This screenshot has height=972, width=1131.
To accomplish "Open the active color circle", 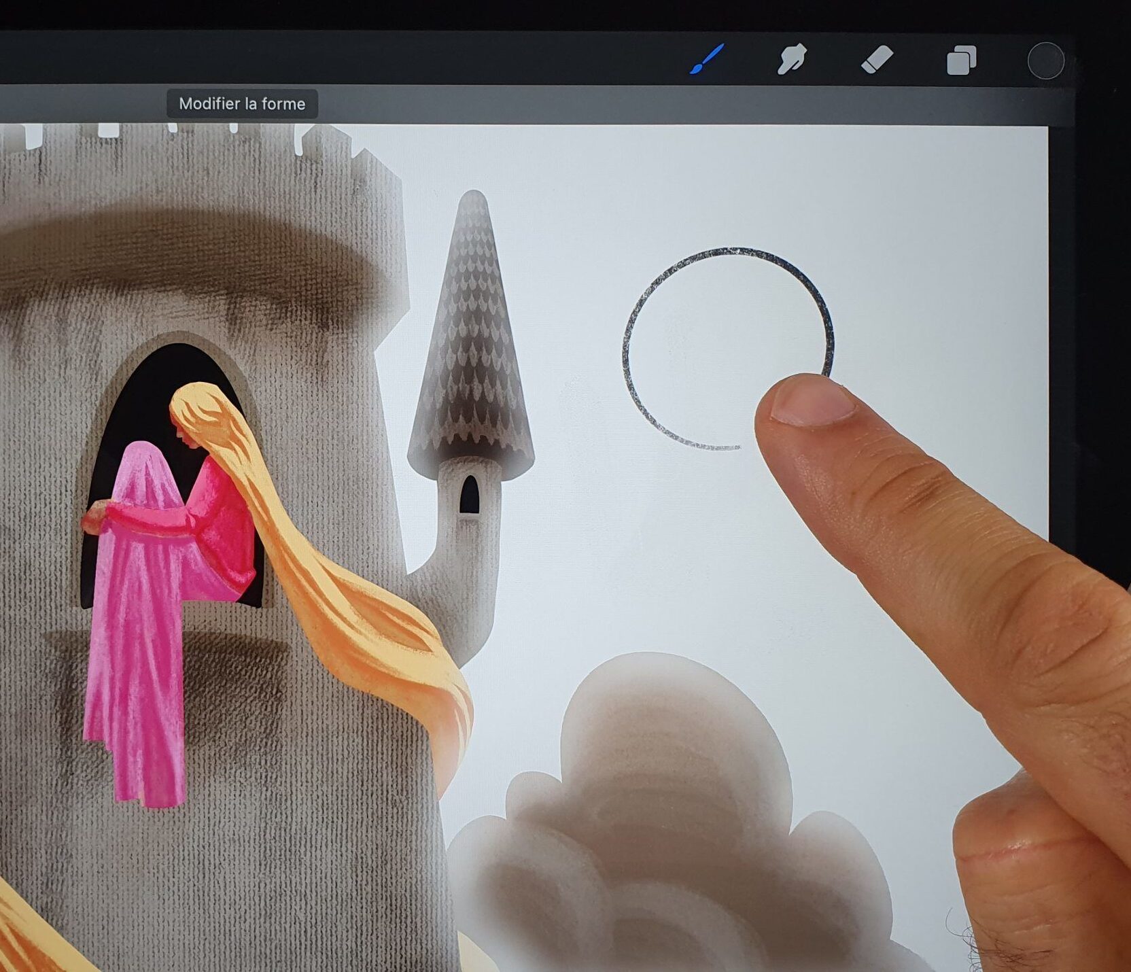I will (x=1045, y=61).
